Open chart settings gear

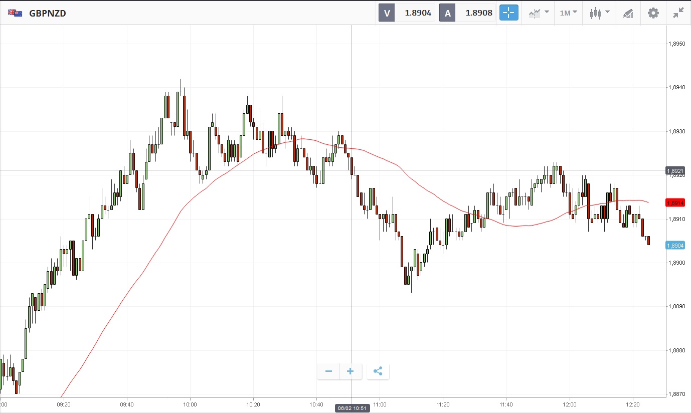click(x=653, y=13)
